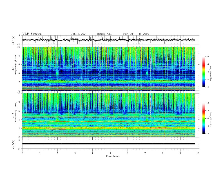Click inside the ch.1 spectrogram panel
The height and width of the screenshot is (172, 223).
pyautogui.click(x=108, y=69)
